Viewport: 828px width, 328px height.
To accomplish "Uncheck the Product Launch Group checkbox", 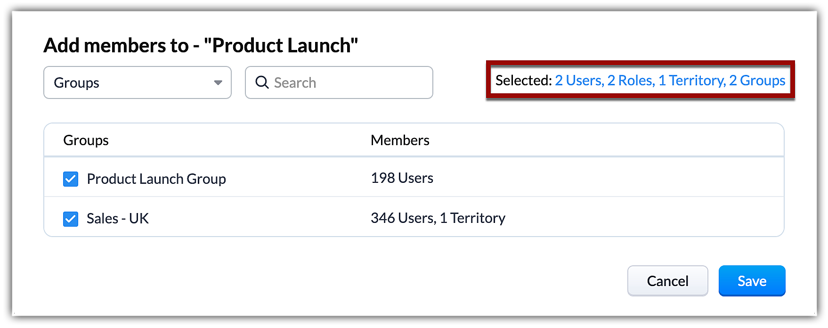I will (x=71, y=179).
